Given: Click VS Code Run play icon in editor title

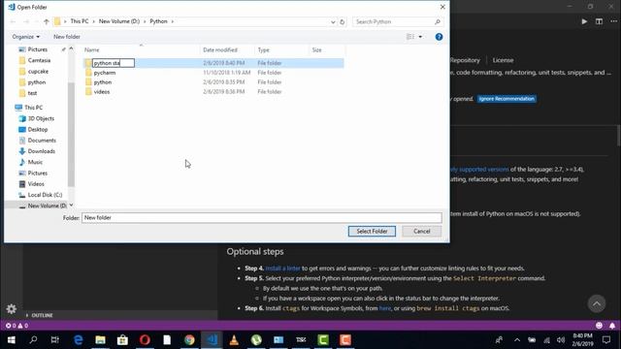Looking at the screenshot, I should coord(584,21).
